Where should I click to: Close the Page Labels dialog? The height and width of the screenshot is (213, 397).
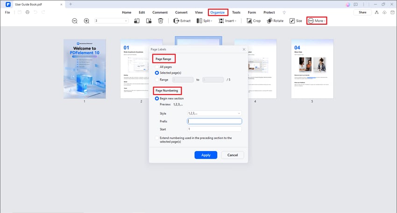click(x=244, y=49)
